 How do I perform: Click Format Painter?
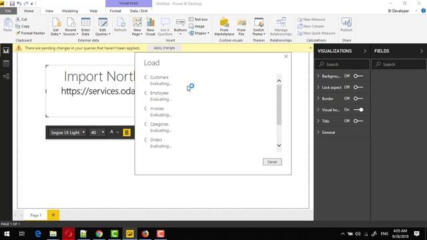(30, 33)
